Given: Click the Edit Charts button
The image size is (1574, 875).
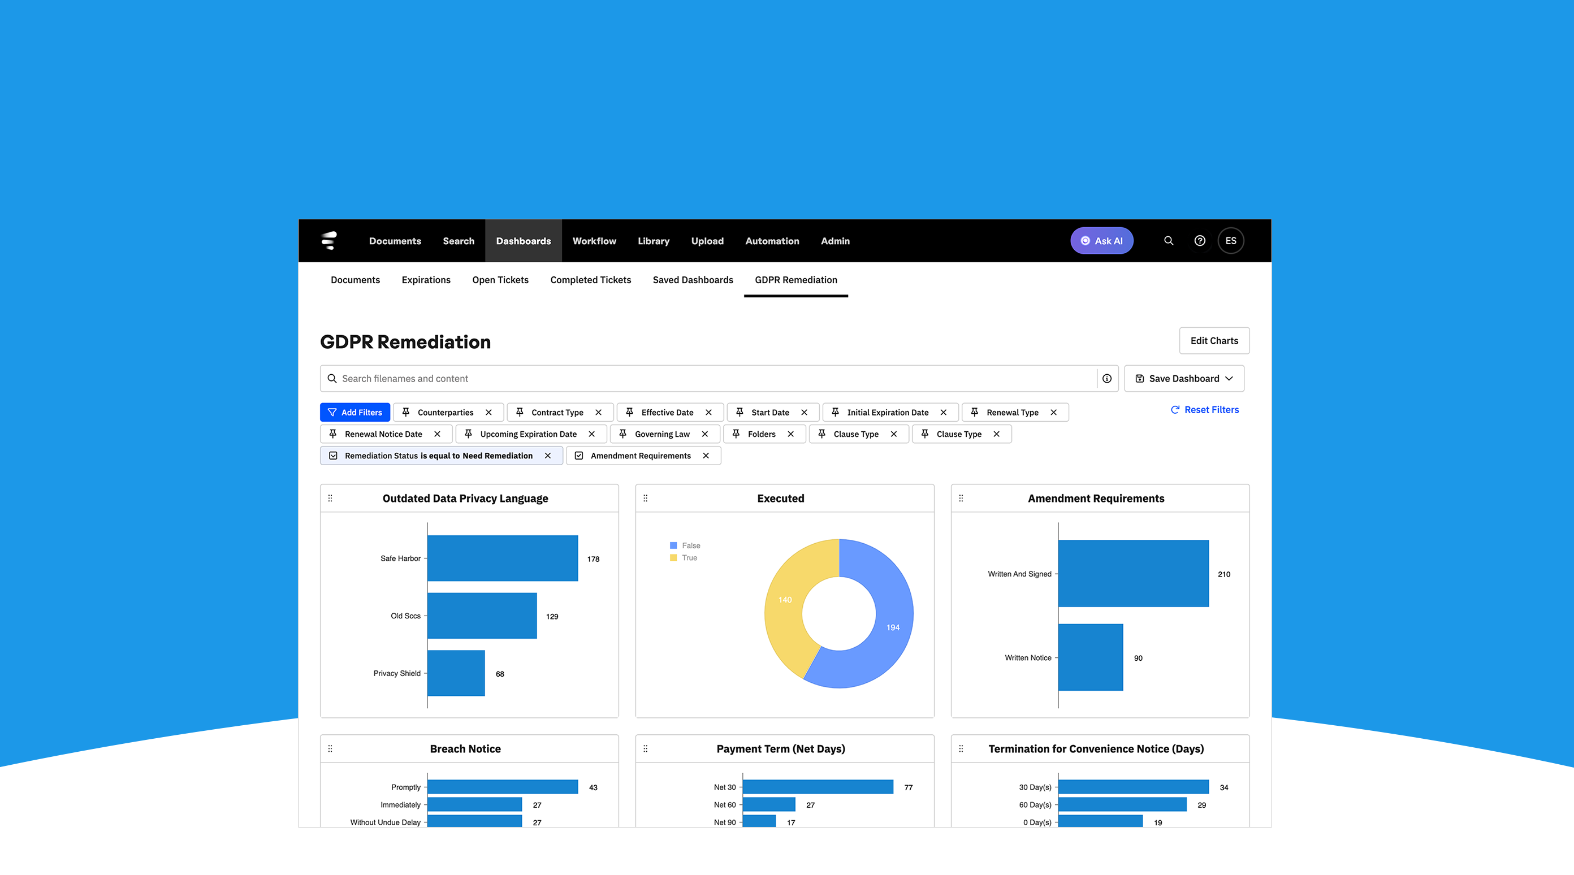Looking at the screenshot, I should pos(1213,340).
